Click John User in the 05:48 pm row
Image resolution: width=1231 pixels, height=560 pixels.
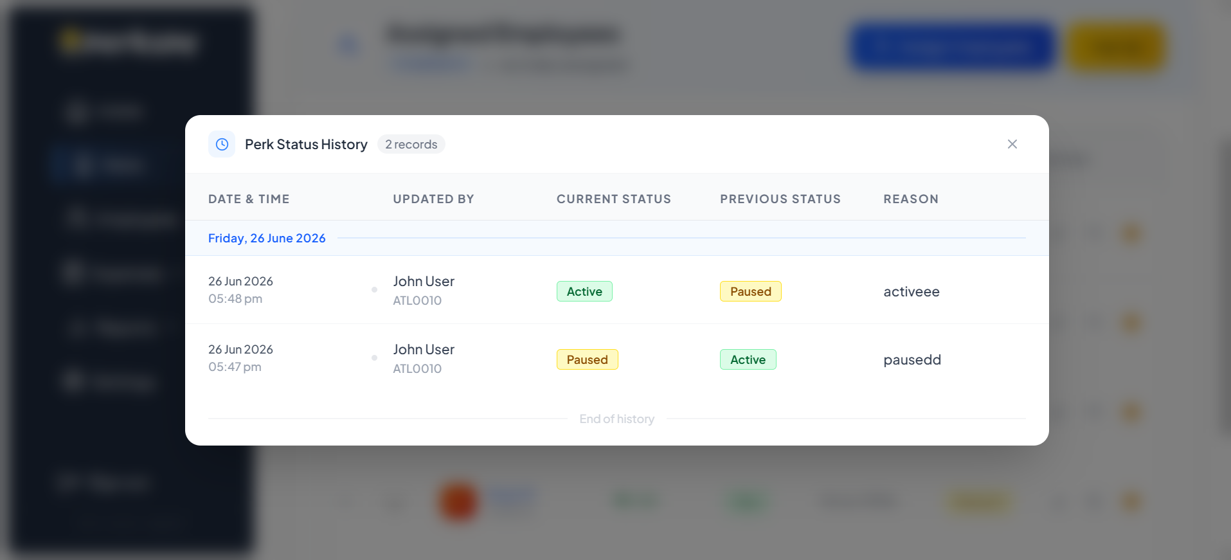pyautogui.click(x=424, y=282)
